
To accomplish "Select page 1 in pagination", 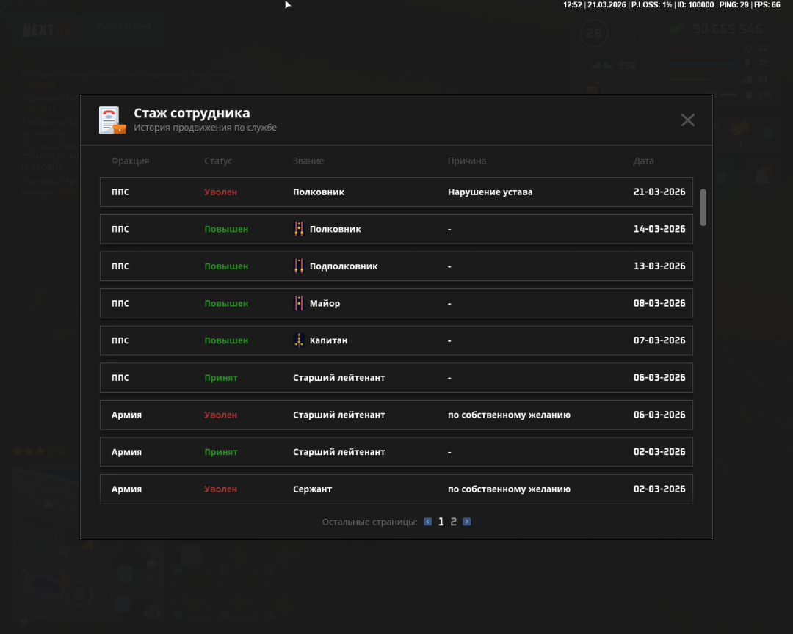I will pyautogui.click(x=441, y=522).
